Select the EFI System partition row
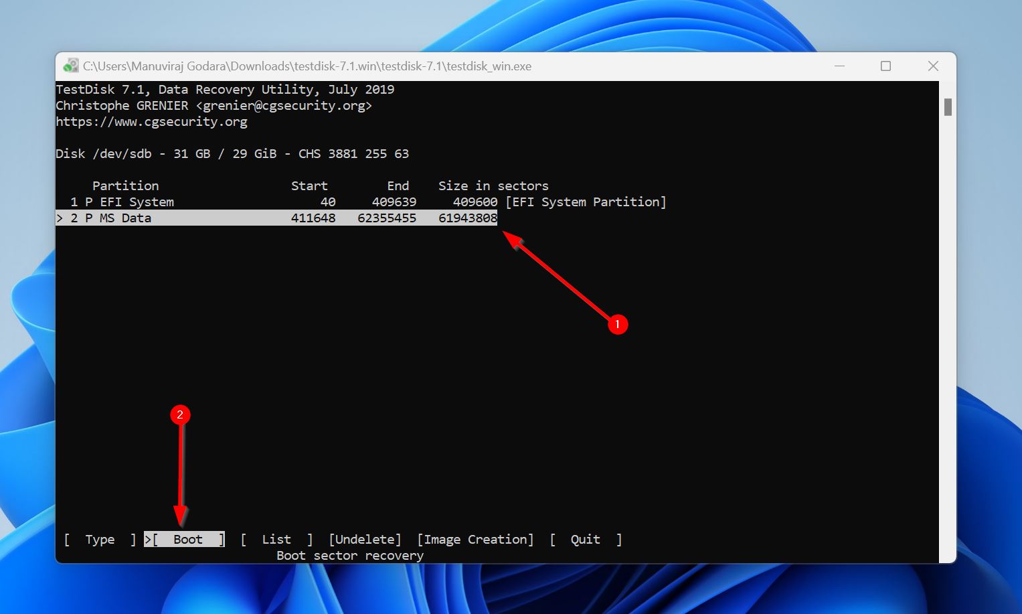Viewport: 1022px width, 614px height. coord(361,202)
